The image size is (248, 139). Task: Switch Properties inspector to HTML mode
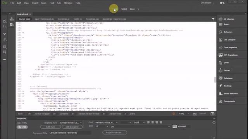(22, 123)
